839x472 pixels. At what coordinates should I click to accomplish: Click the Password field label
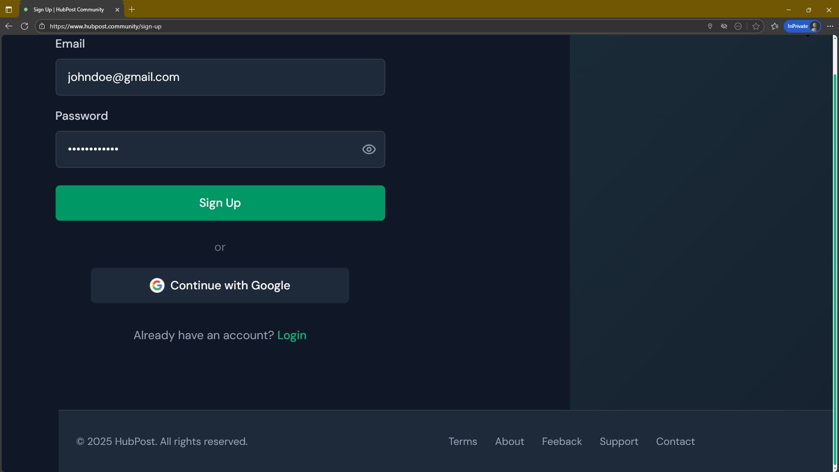click(x=81, y=116)
